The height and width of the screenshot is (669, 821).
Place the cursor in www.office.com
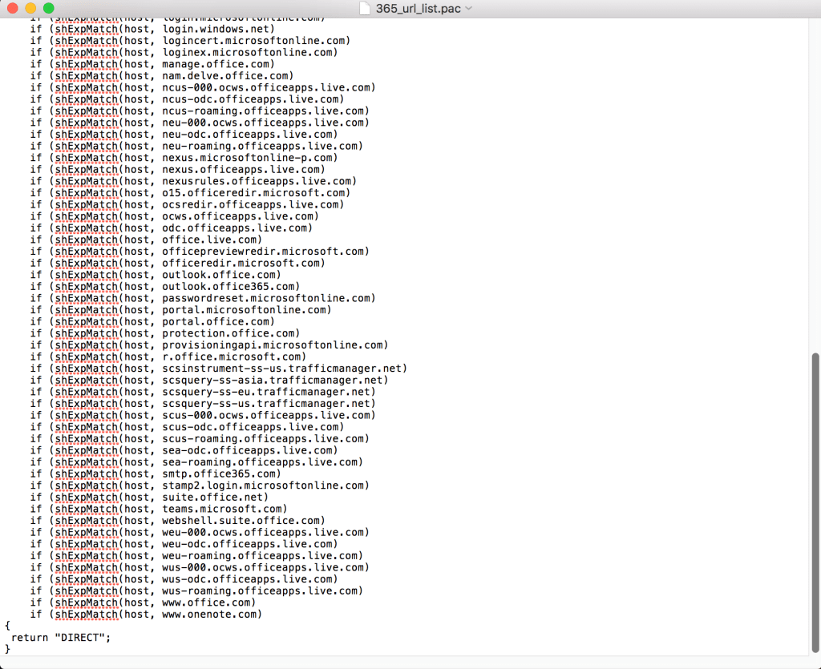tap(208, 603)
